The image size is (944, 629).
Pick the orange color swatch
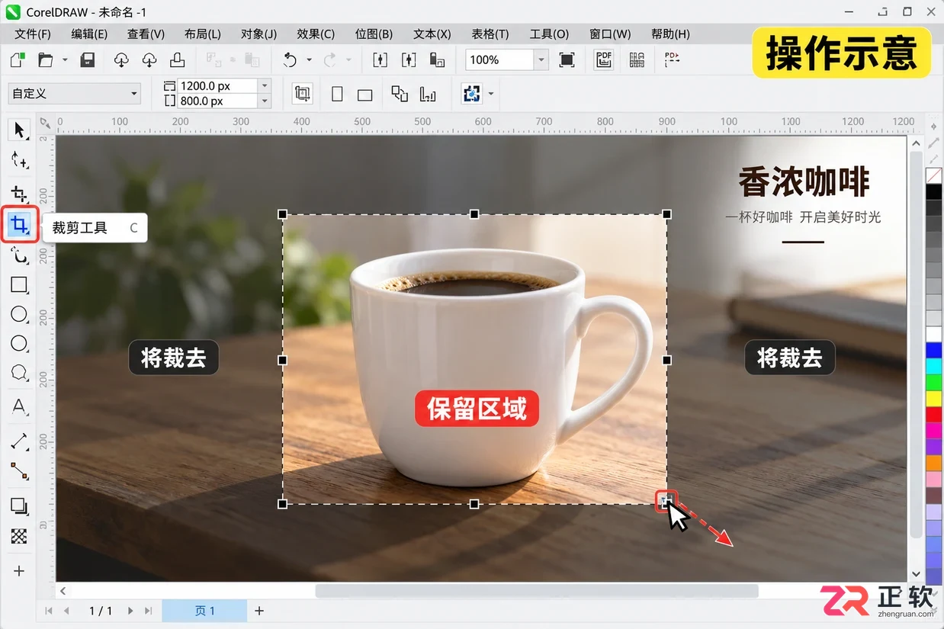934,463
